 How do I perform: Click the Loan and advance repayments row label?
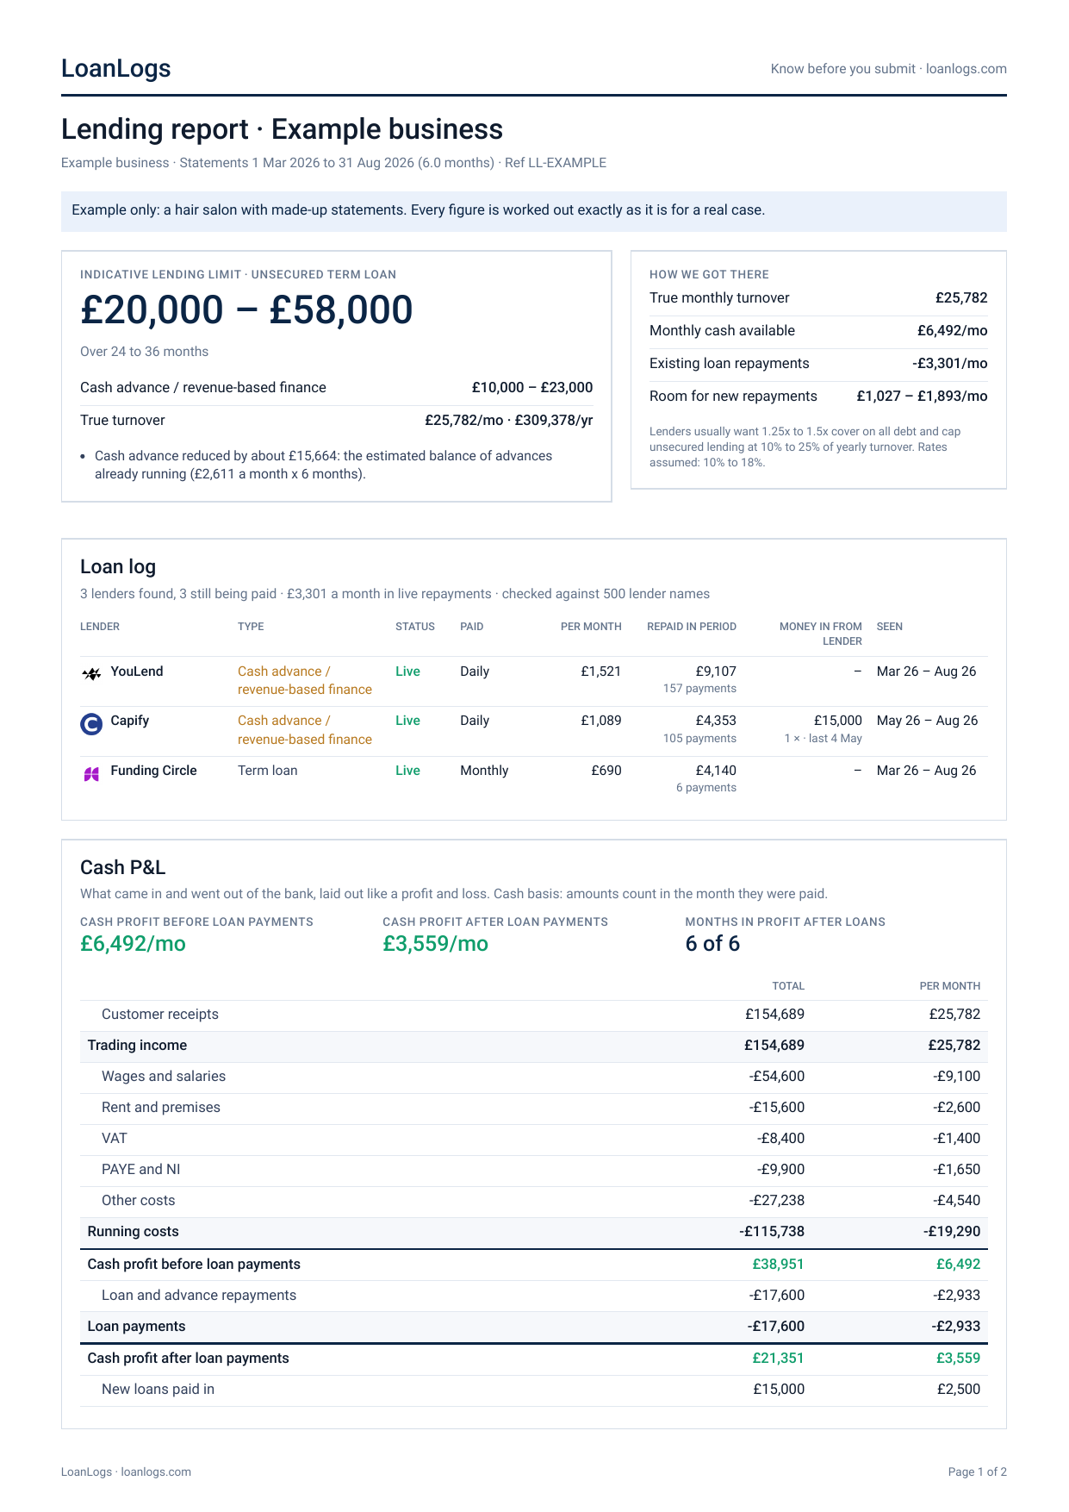coord(199,1296)
